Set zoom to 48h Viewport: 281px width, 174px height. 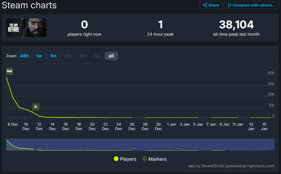click(x=24, y=56)
